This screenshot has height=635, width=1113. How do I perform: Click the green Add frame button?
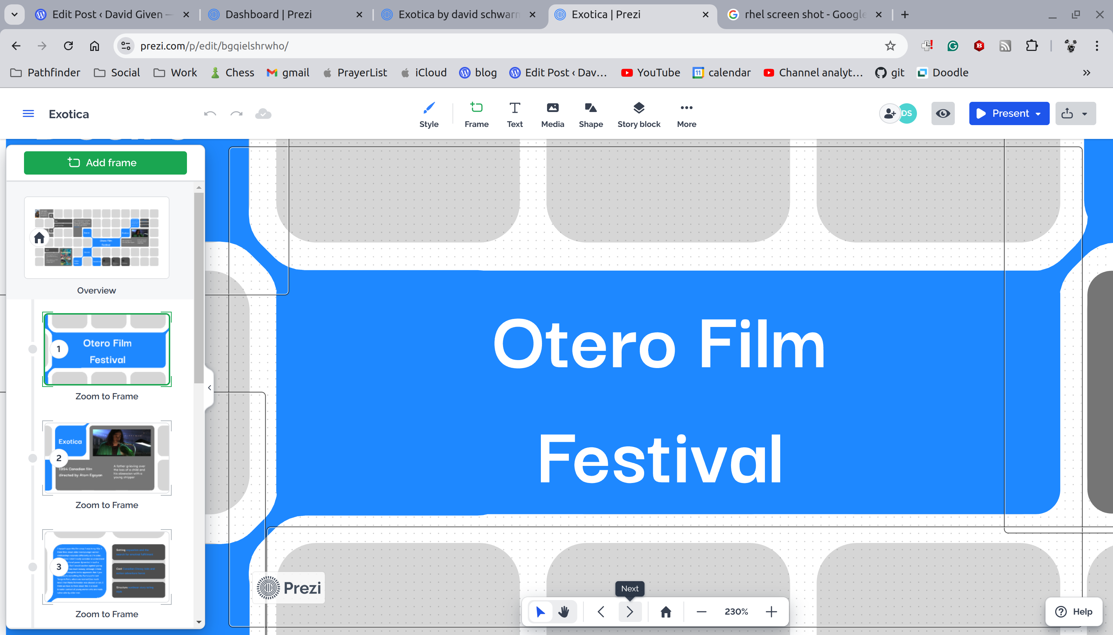[x=105, y=163]
